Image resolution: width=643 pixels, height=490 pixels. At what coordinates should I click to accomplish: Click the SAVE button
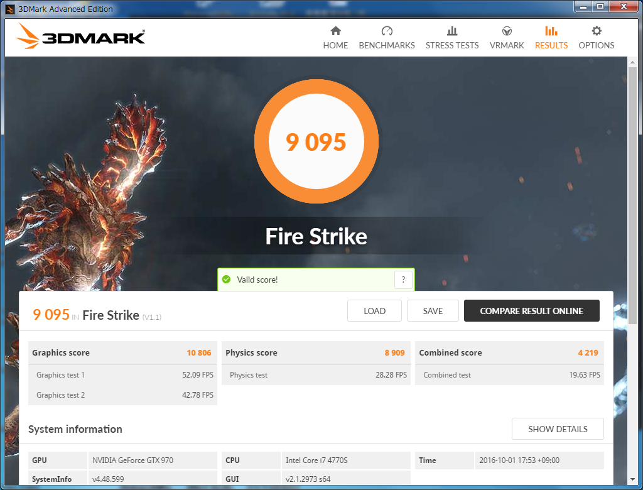point(433,311)
